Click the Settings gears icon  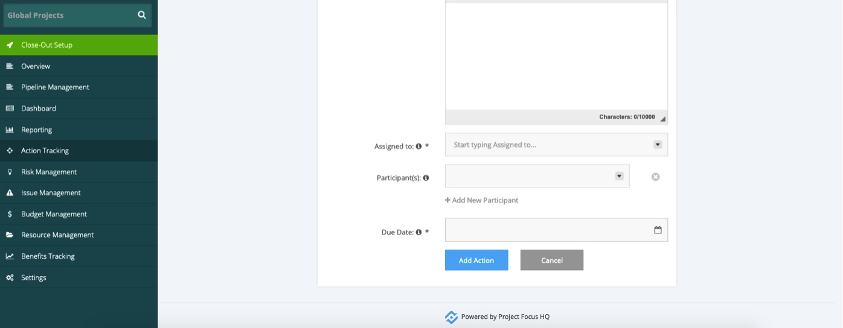point(10,277)
